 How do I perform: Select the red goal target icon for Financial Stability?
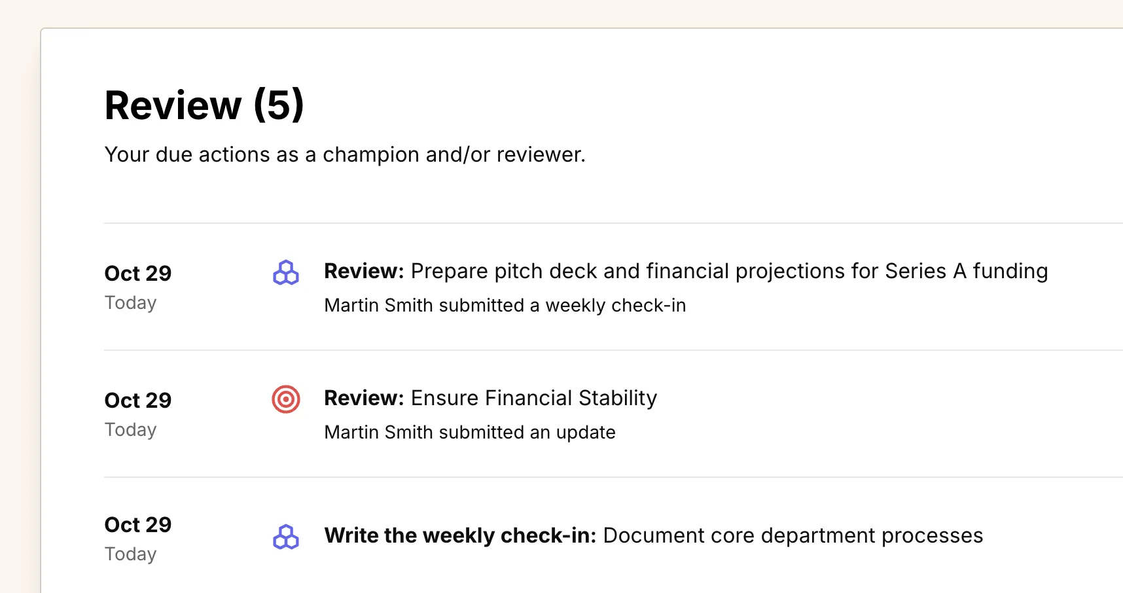(x=285, y=399)
